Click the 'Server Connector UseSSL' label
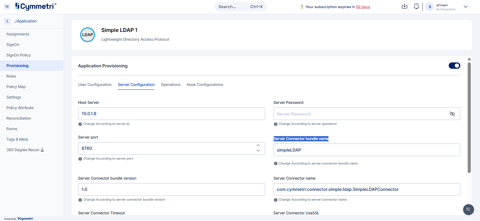 (296, 213)
